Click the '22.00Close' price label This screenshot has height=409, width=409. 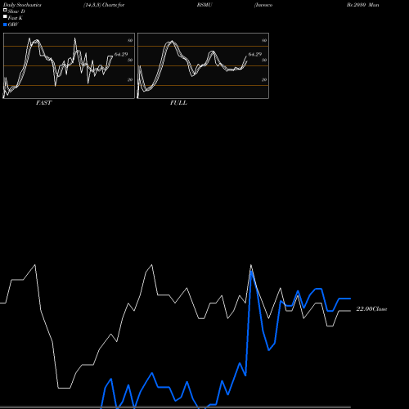(x=371, y=309)
